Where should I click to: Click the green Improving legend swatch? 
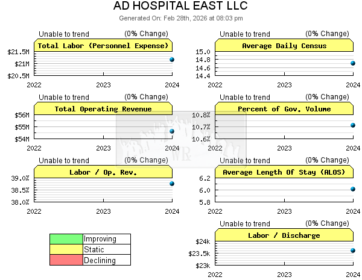click(x=66, y=239)
